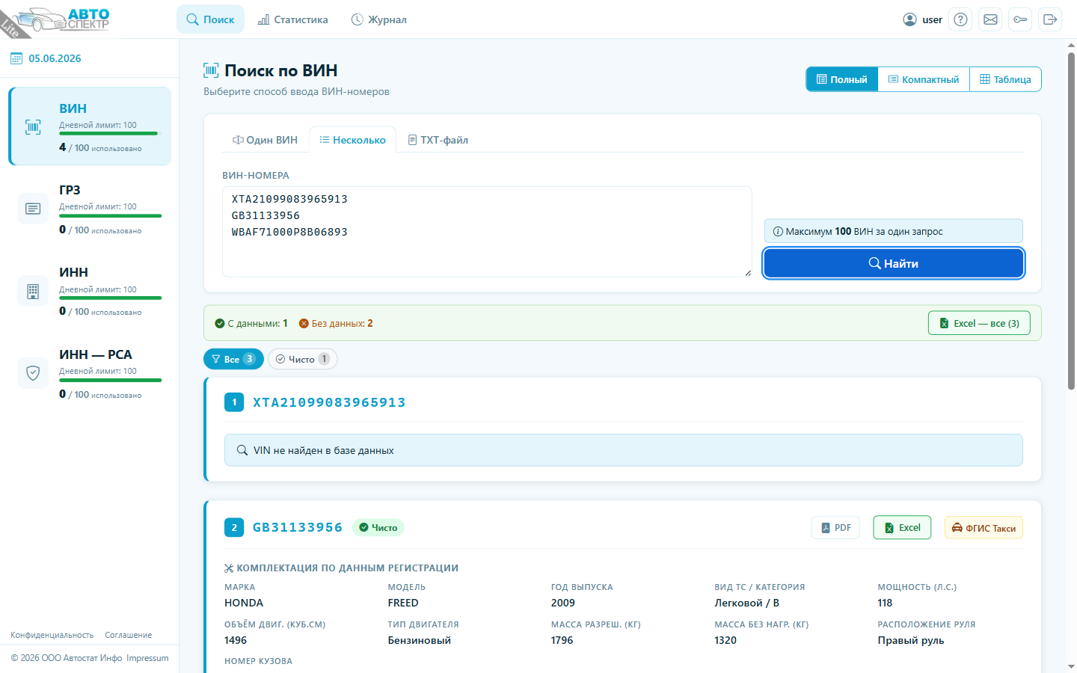Switch to Таблица view mode

(1005, 79)
